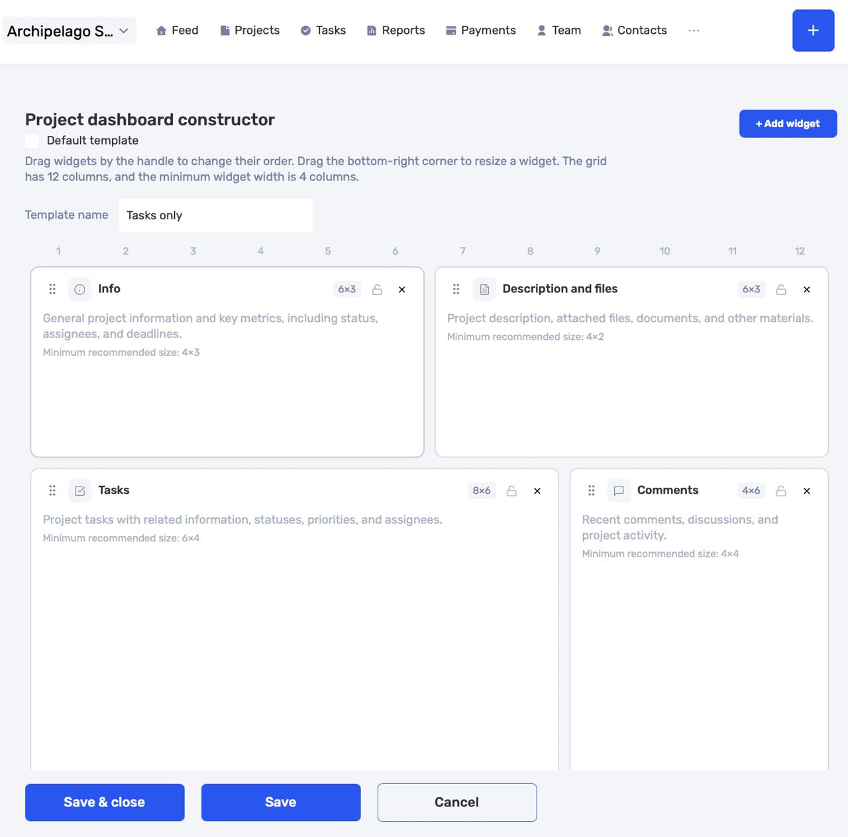This screenshot has height=837, width=848.
Task: Click the Tasks widget drag handle
Action: [52, 490]
